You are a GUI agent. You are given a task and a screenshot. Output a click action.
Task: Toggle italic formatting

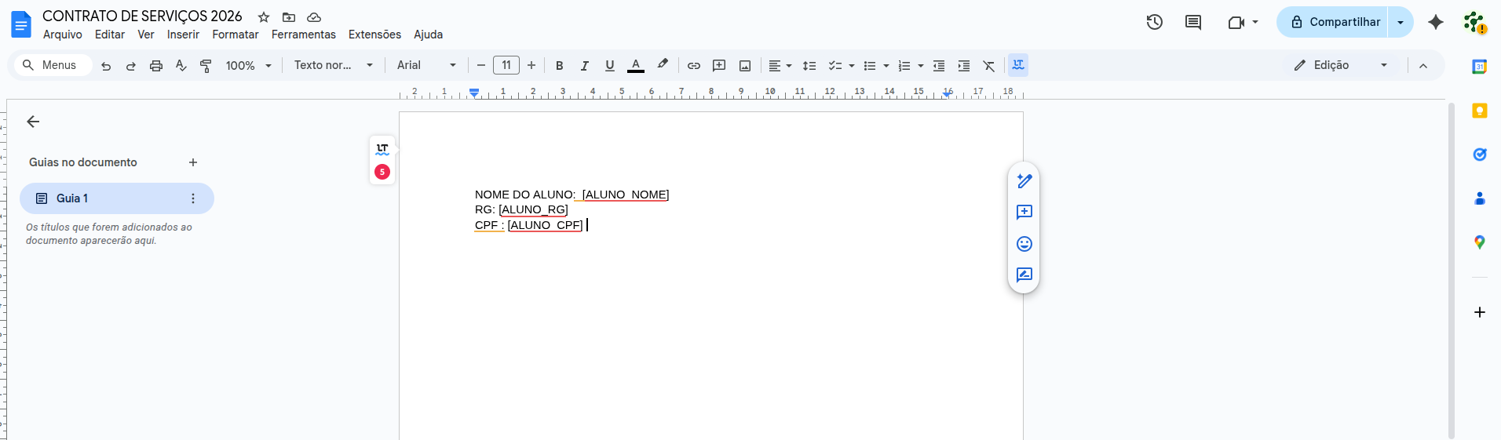pos(585,66)
